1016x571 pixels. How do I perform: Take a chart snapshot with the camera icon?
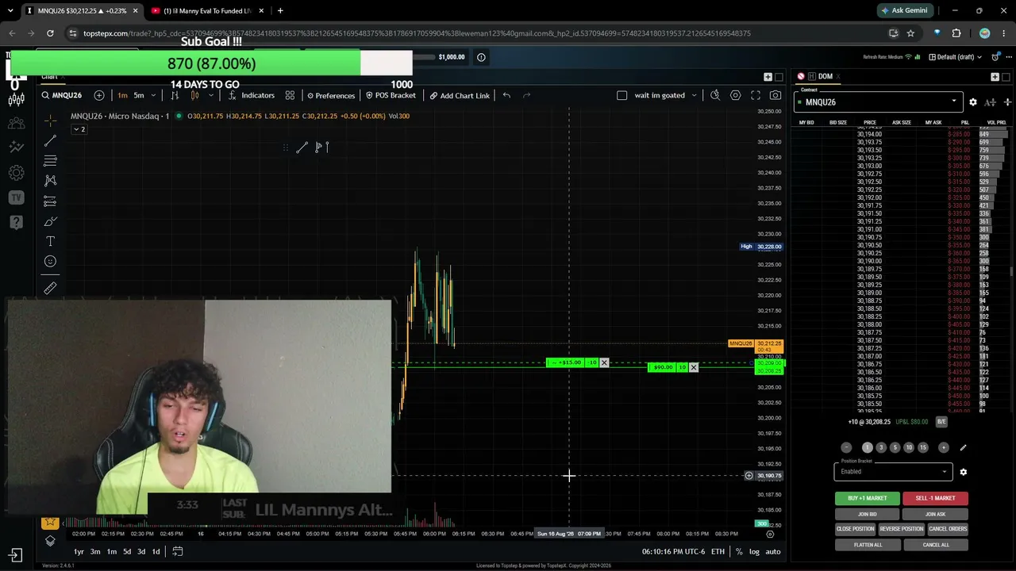click(775, 95)
